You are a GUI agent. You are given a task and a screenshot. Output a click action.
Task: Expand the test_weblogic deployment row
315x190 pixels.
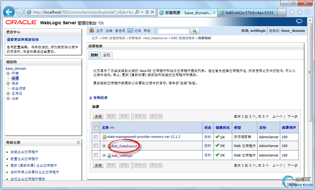pyautogui.click(x=104, y=155)
